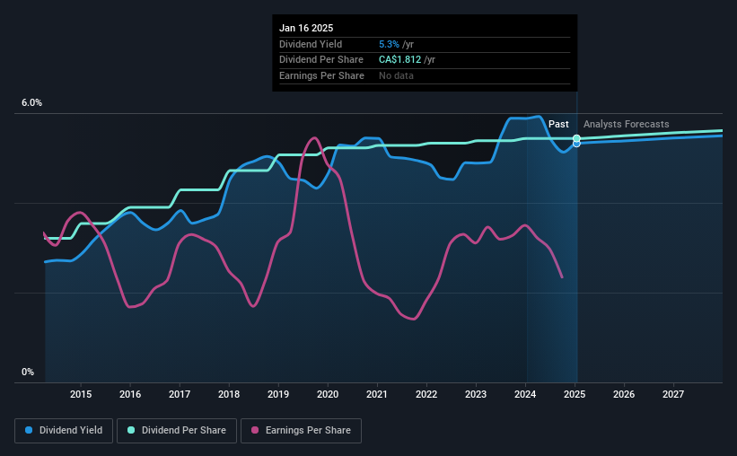Click the 2024 x-axis label
Image resolution: width=737 pixels, height=456 pixels.
click(524, 394)
